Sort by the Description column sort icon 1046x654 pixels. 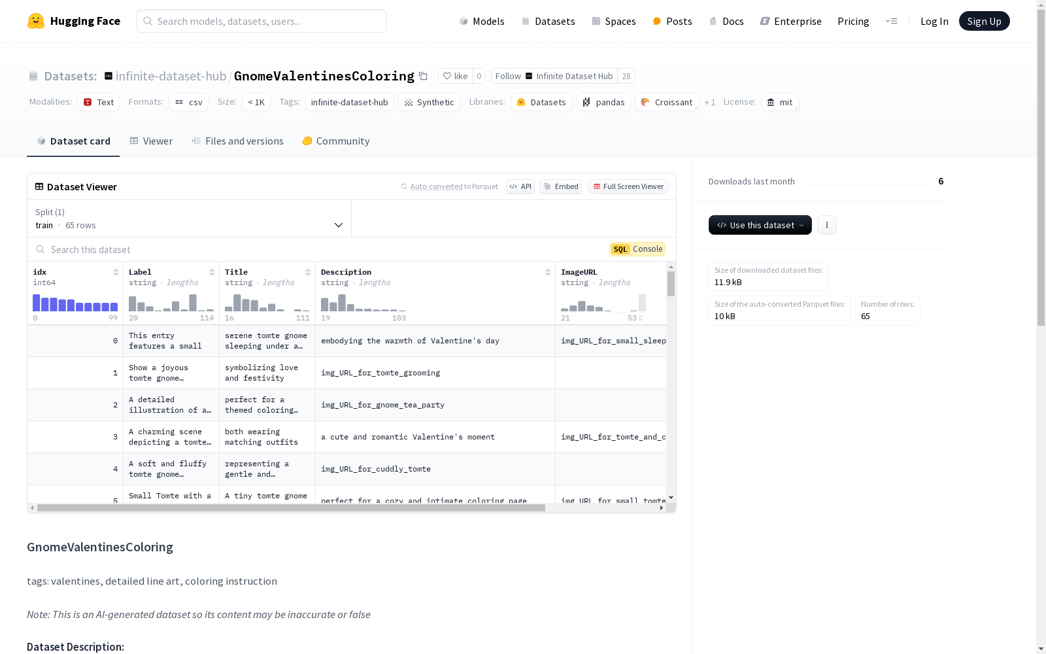point(548,272)
